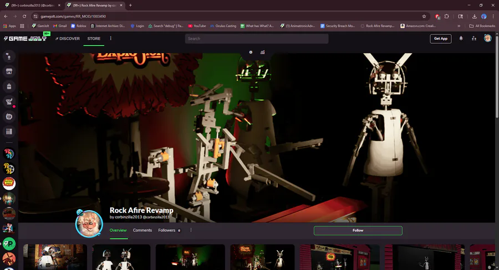Open the friends icon in top bar
Image resolution: width=499 pixels, height=270 pixels.
[474, 38]
